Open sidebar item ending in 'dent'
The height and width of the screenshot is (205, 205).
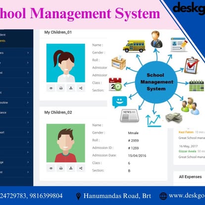pyautogui.click(x=2, y=35)
